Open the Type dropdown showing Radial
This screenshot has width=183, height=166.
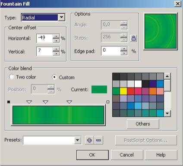[x=62, y=18]
